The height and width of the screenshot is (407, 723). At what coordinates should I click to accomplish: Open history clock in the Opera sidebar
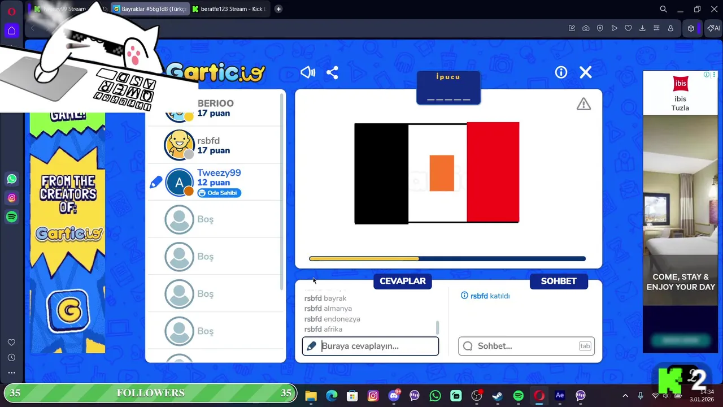click(11, 358)
